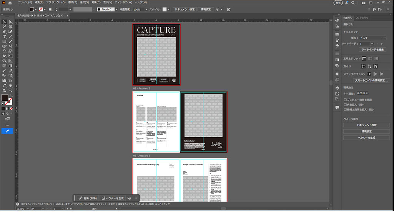Screen dimensions: 394x212
Task: Toggle 線幅と効果を拡大・縮小 checkbox
Action: [345, 110]
